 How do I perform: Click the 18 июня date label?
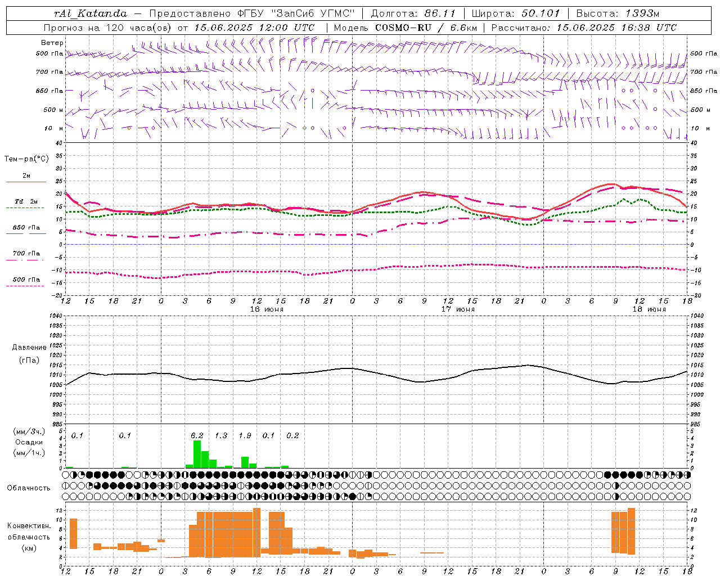(x=649, y=309)
